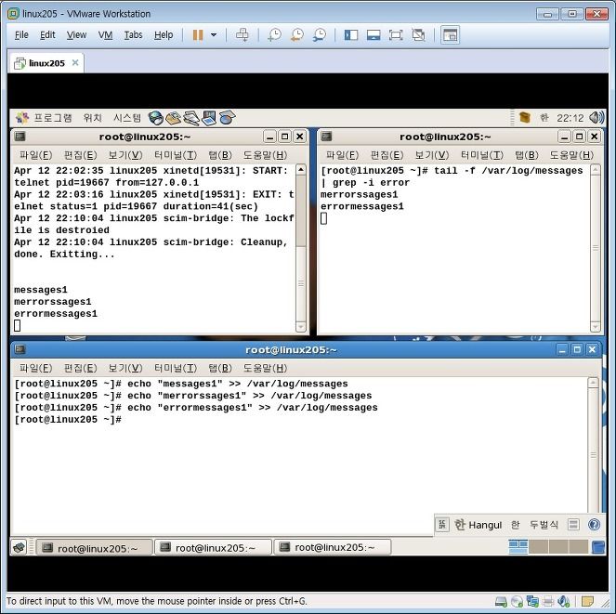Launch the spreadsheet app icon on GNOME panel
The width and height of the screenshot is (616, 614).
click(227, 118)
